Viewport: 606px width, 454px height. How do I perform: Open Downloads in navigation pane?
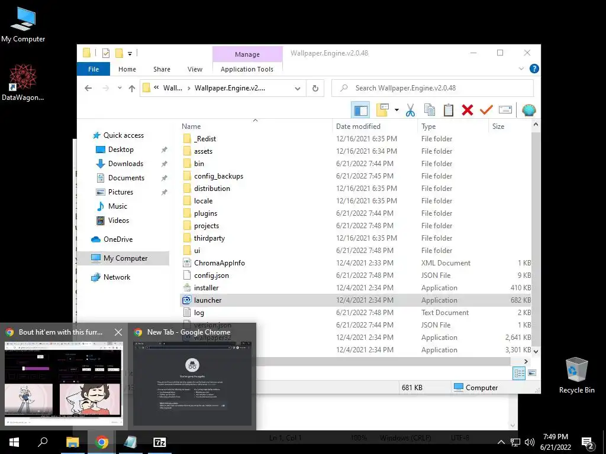click(x=125, y=164)
